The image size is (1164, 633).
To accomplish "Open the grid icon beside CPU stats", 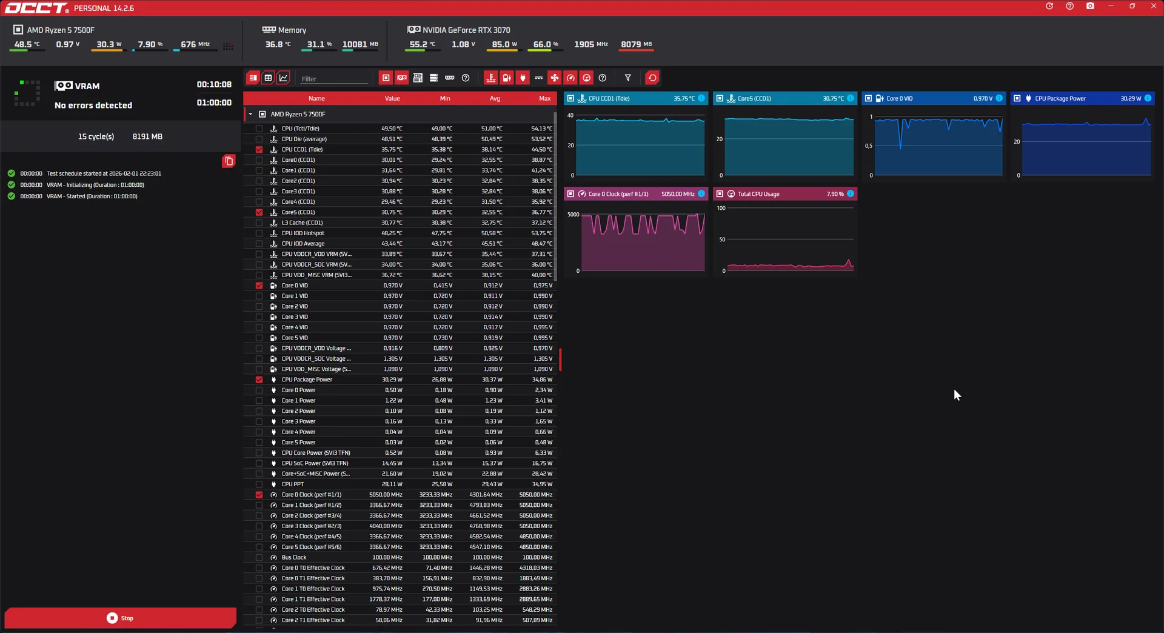I will 228,46.
